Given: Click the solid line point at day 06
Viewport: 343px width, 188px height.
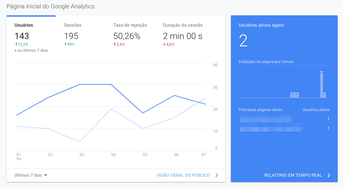Looking at the screenshot, I should click(x=175, y=95).
